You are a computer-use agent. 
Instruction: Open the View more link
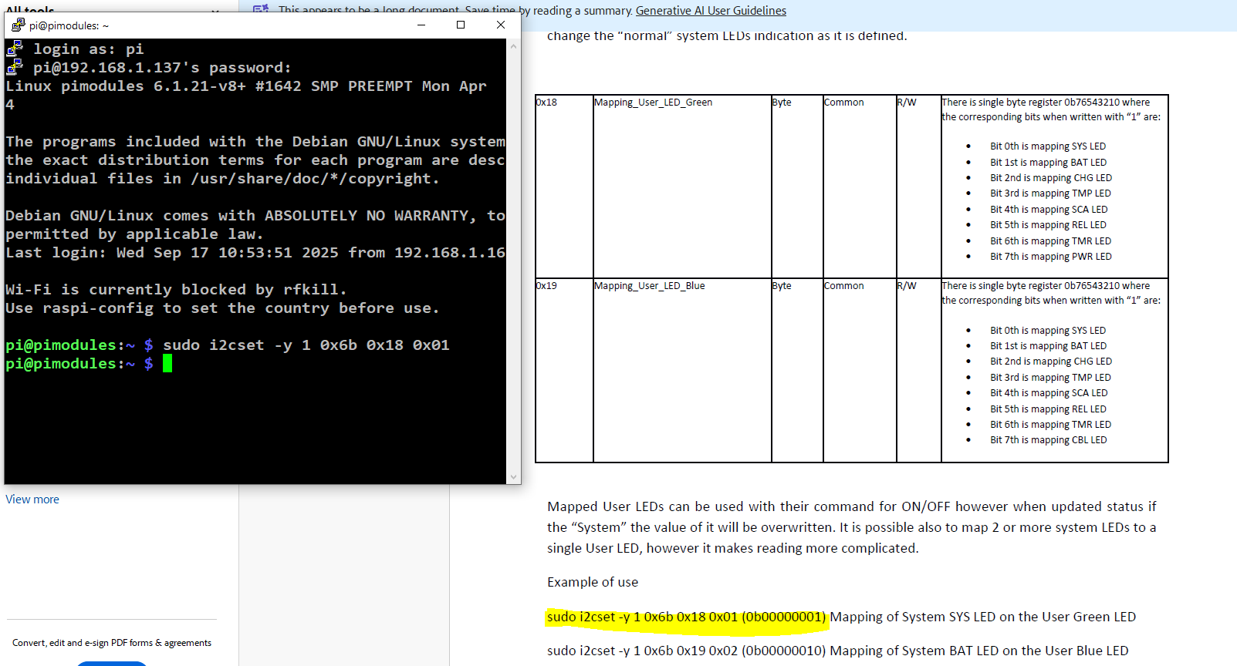[32, 499]
